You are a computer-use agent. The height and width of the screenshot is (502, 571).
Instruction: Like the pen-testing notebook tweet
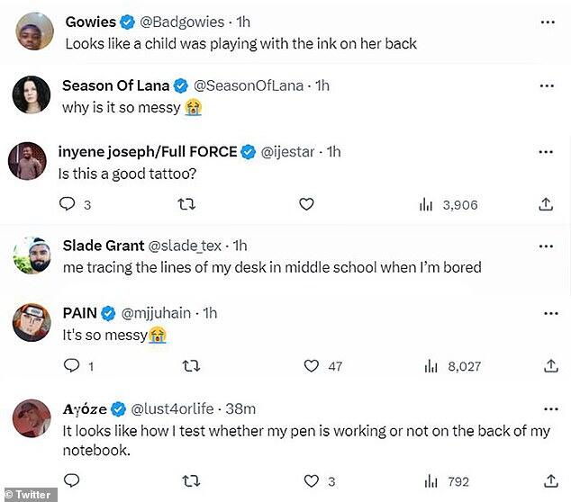(312, 480)
